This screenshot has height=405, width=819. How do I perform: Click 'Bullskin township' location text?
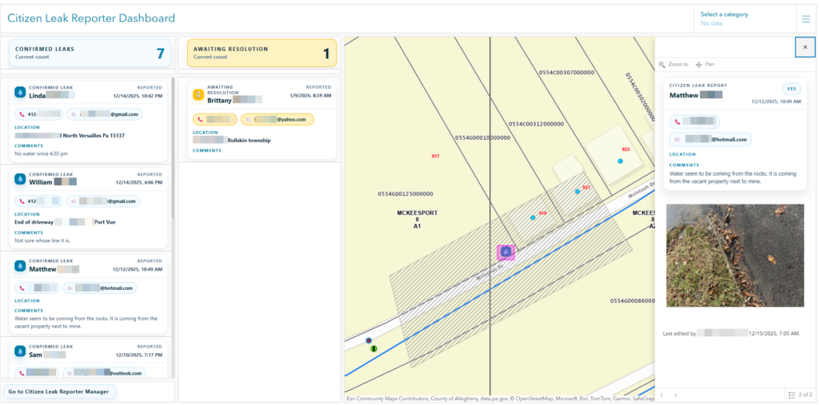tap(250, 141)
